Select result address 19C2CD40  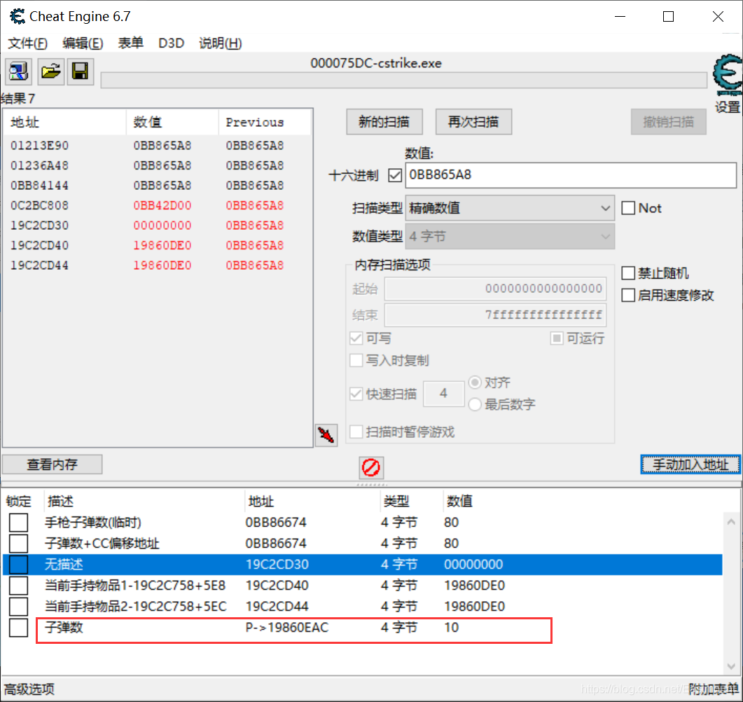coord(40,245)
